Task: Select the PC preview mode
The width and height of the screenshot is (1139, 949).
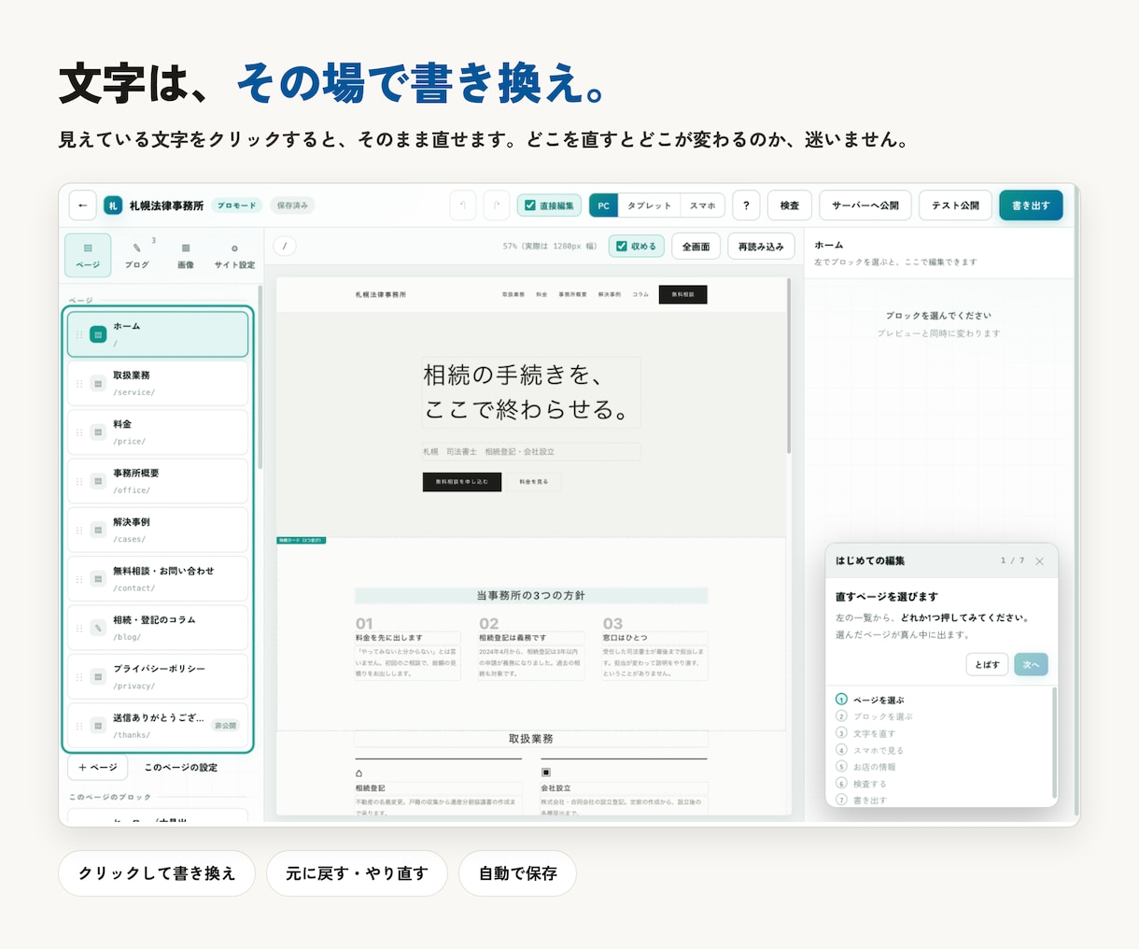Action: [x=603, y=205]
